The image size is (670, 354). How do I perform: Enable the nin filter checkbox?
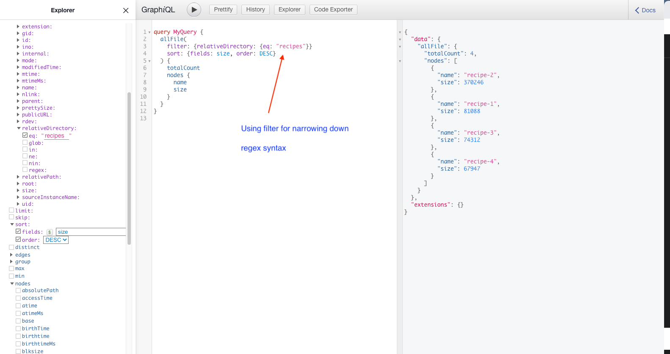click(x=25, y=163)
